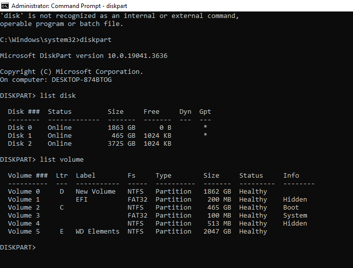This screenshot has height=268, width=353.
Task: Click the 'list volume' command text
Action: point(62,159)
